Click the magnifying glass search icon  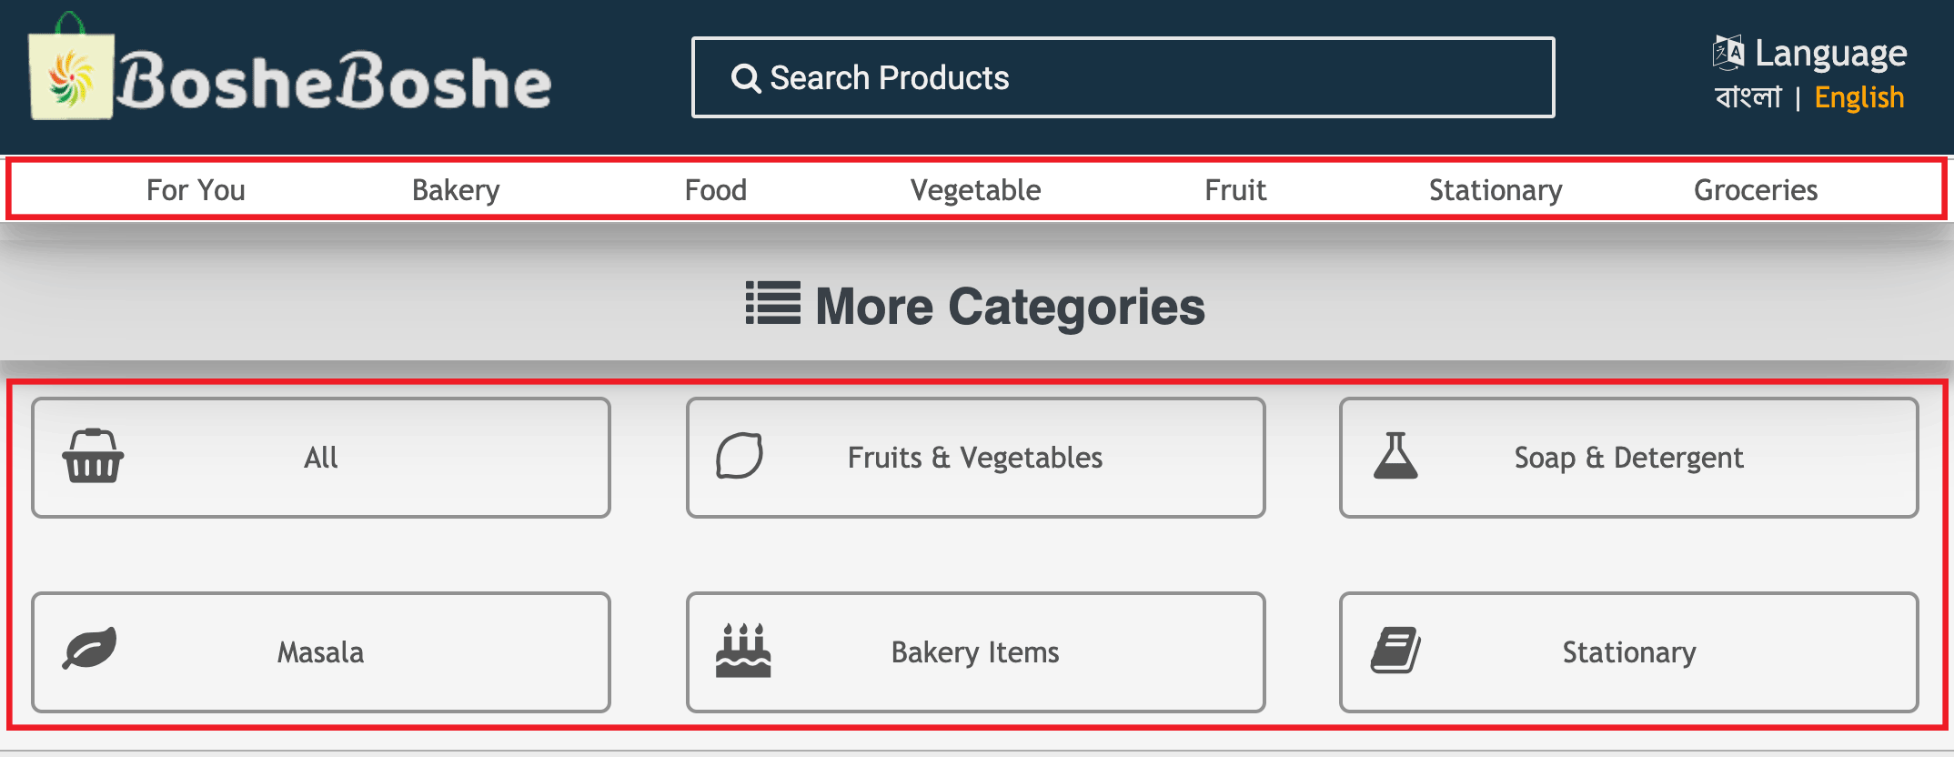(x=745, y=78)
